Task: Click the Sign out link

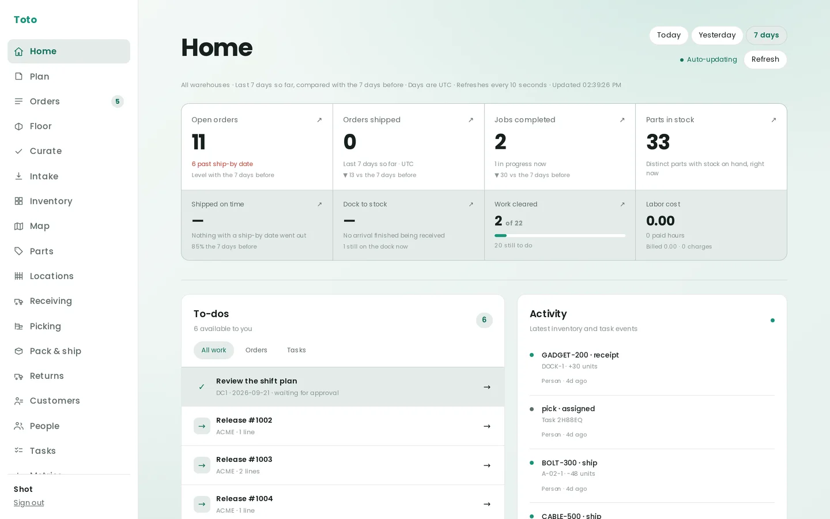Action: [29, 503]
